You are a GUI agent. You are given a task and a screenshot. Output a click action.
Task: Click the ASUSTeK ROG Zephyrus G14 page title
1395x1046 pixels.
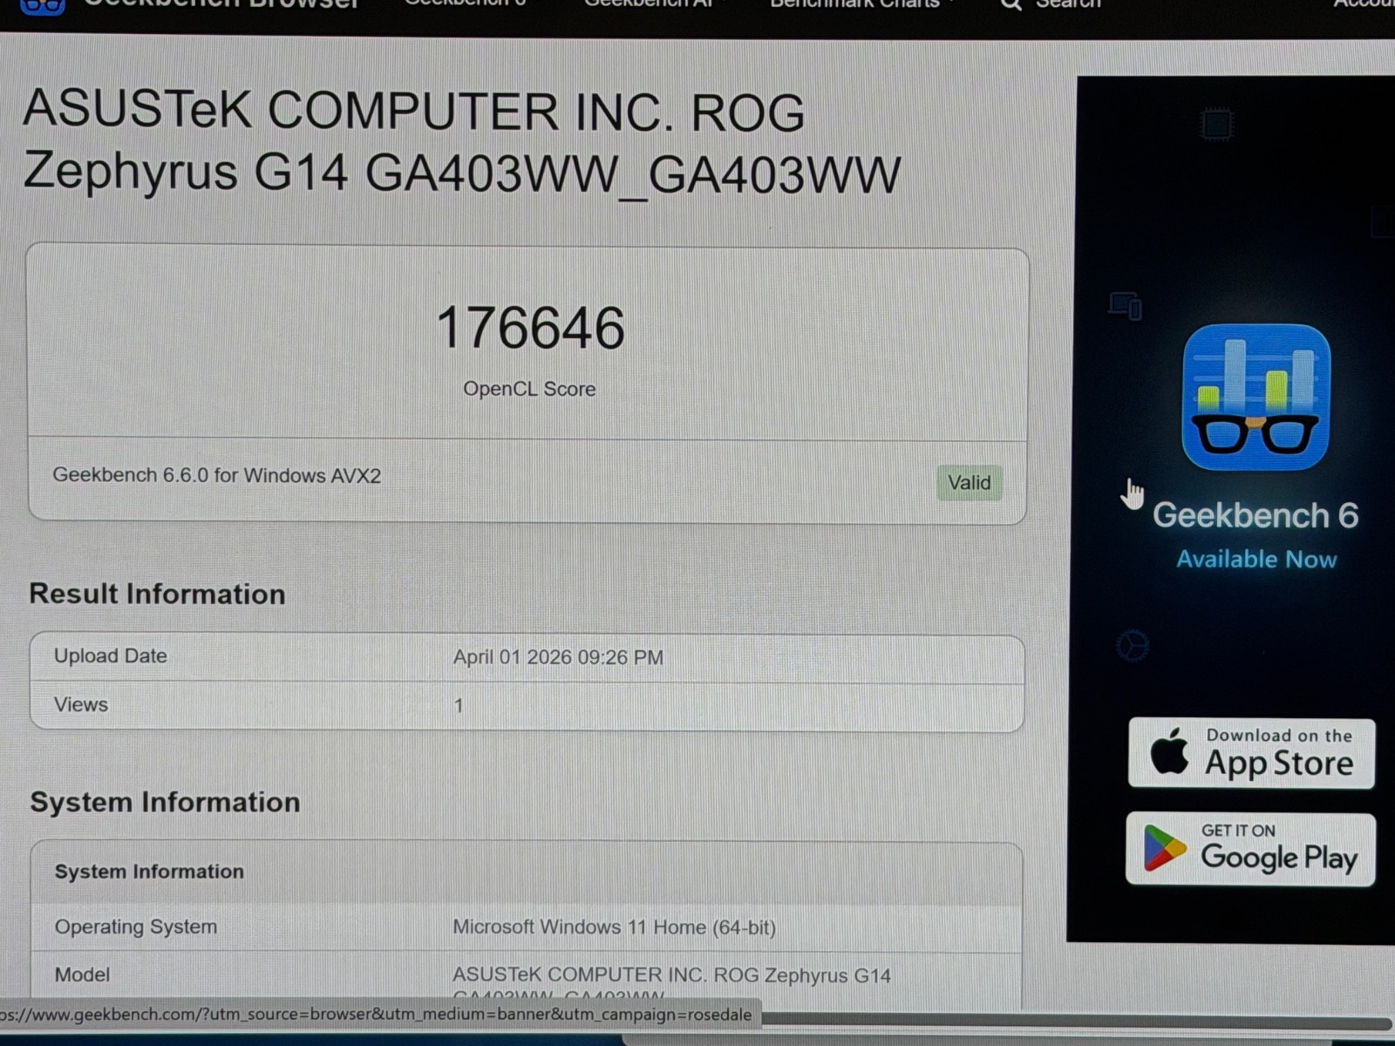tap(461, 142)
